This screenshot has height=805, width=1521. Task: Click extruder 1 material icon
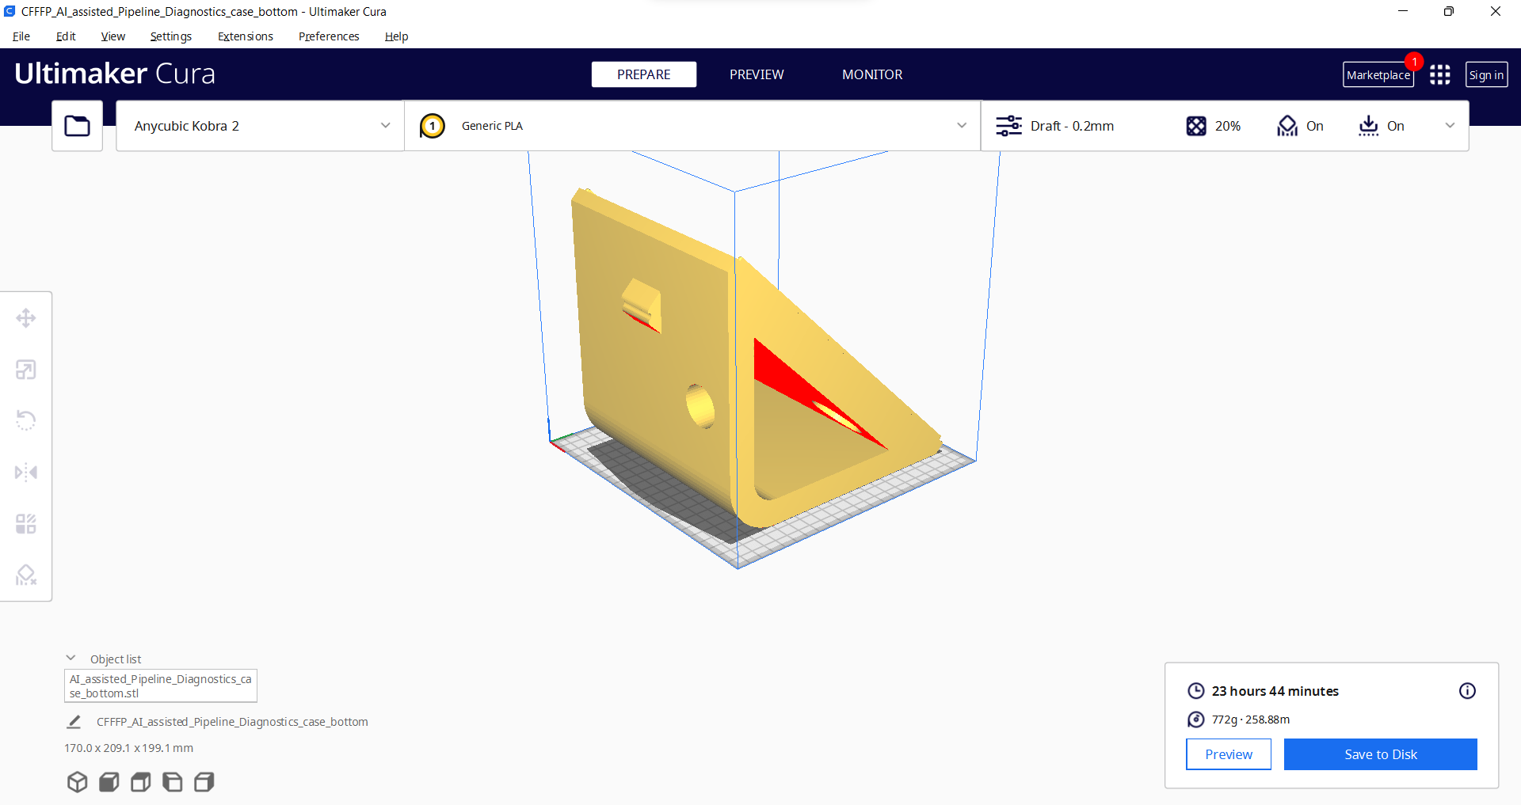coord(433,126)
